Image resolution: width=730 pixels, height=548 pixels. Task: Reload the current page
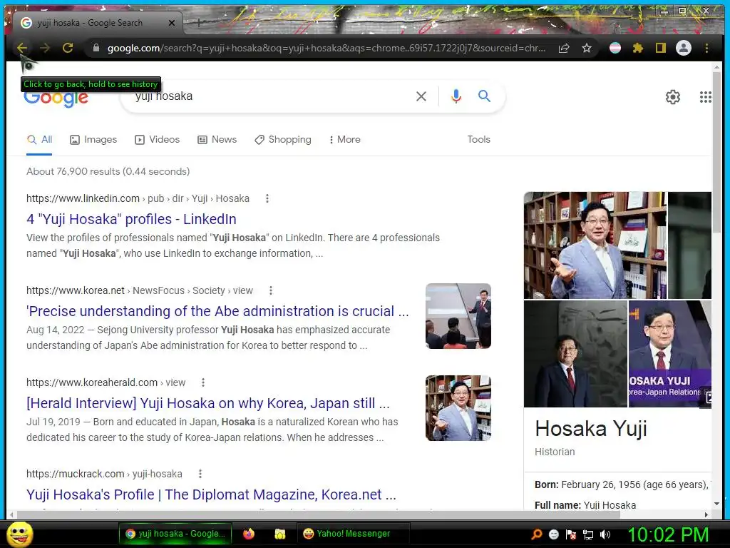pyautogui.click(x=68, y=48)
